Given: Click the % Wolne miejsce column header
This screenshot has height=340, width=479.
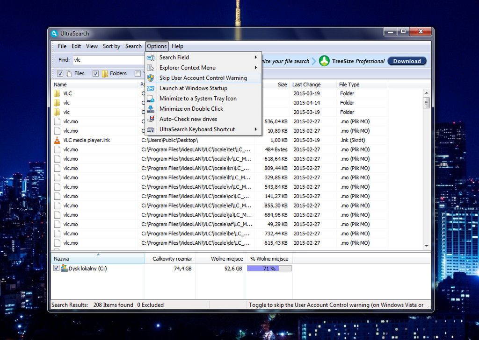Looking at the screenshot, I should pyautogui.click(x=269, y=259).
